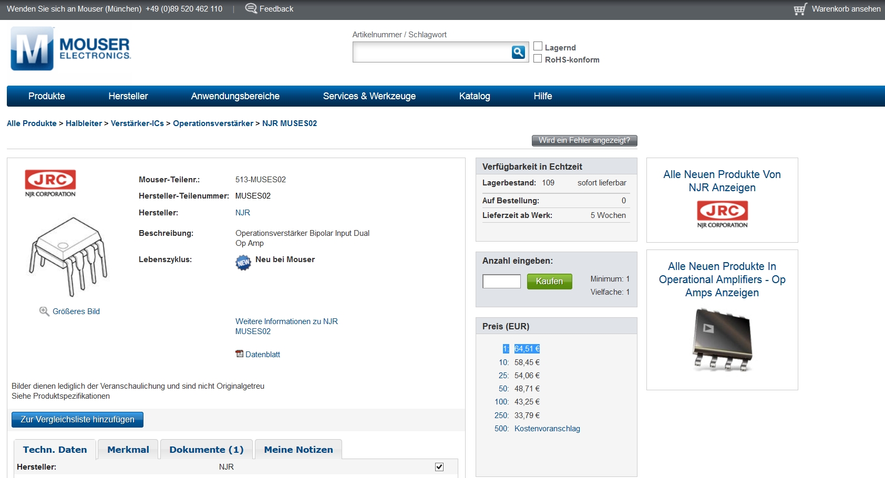The image size is (885, 478).
Task: Open the Datenblatt link
Action: coord(263,355)
